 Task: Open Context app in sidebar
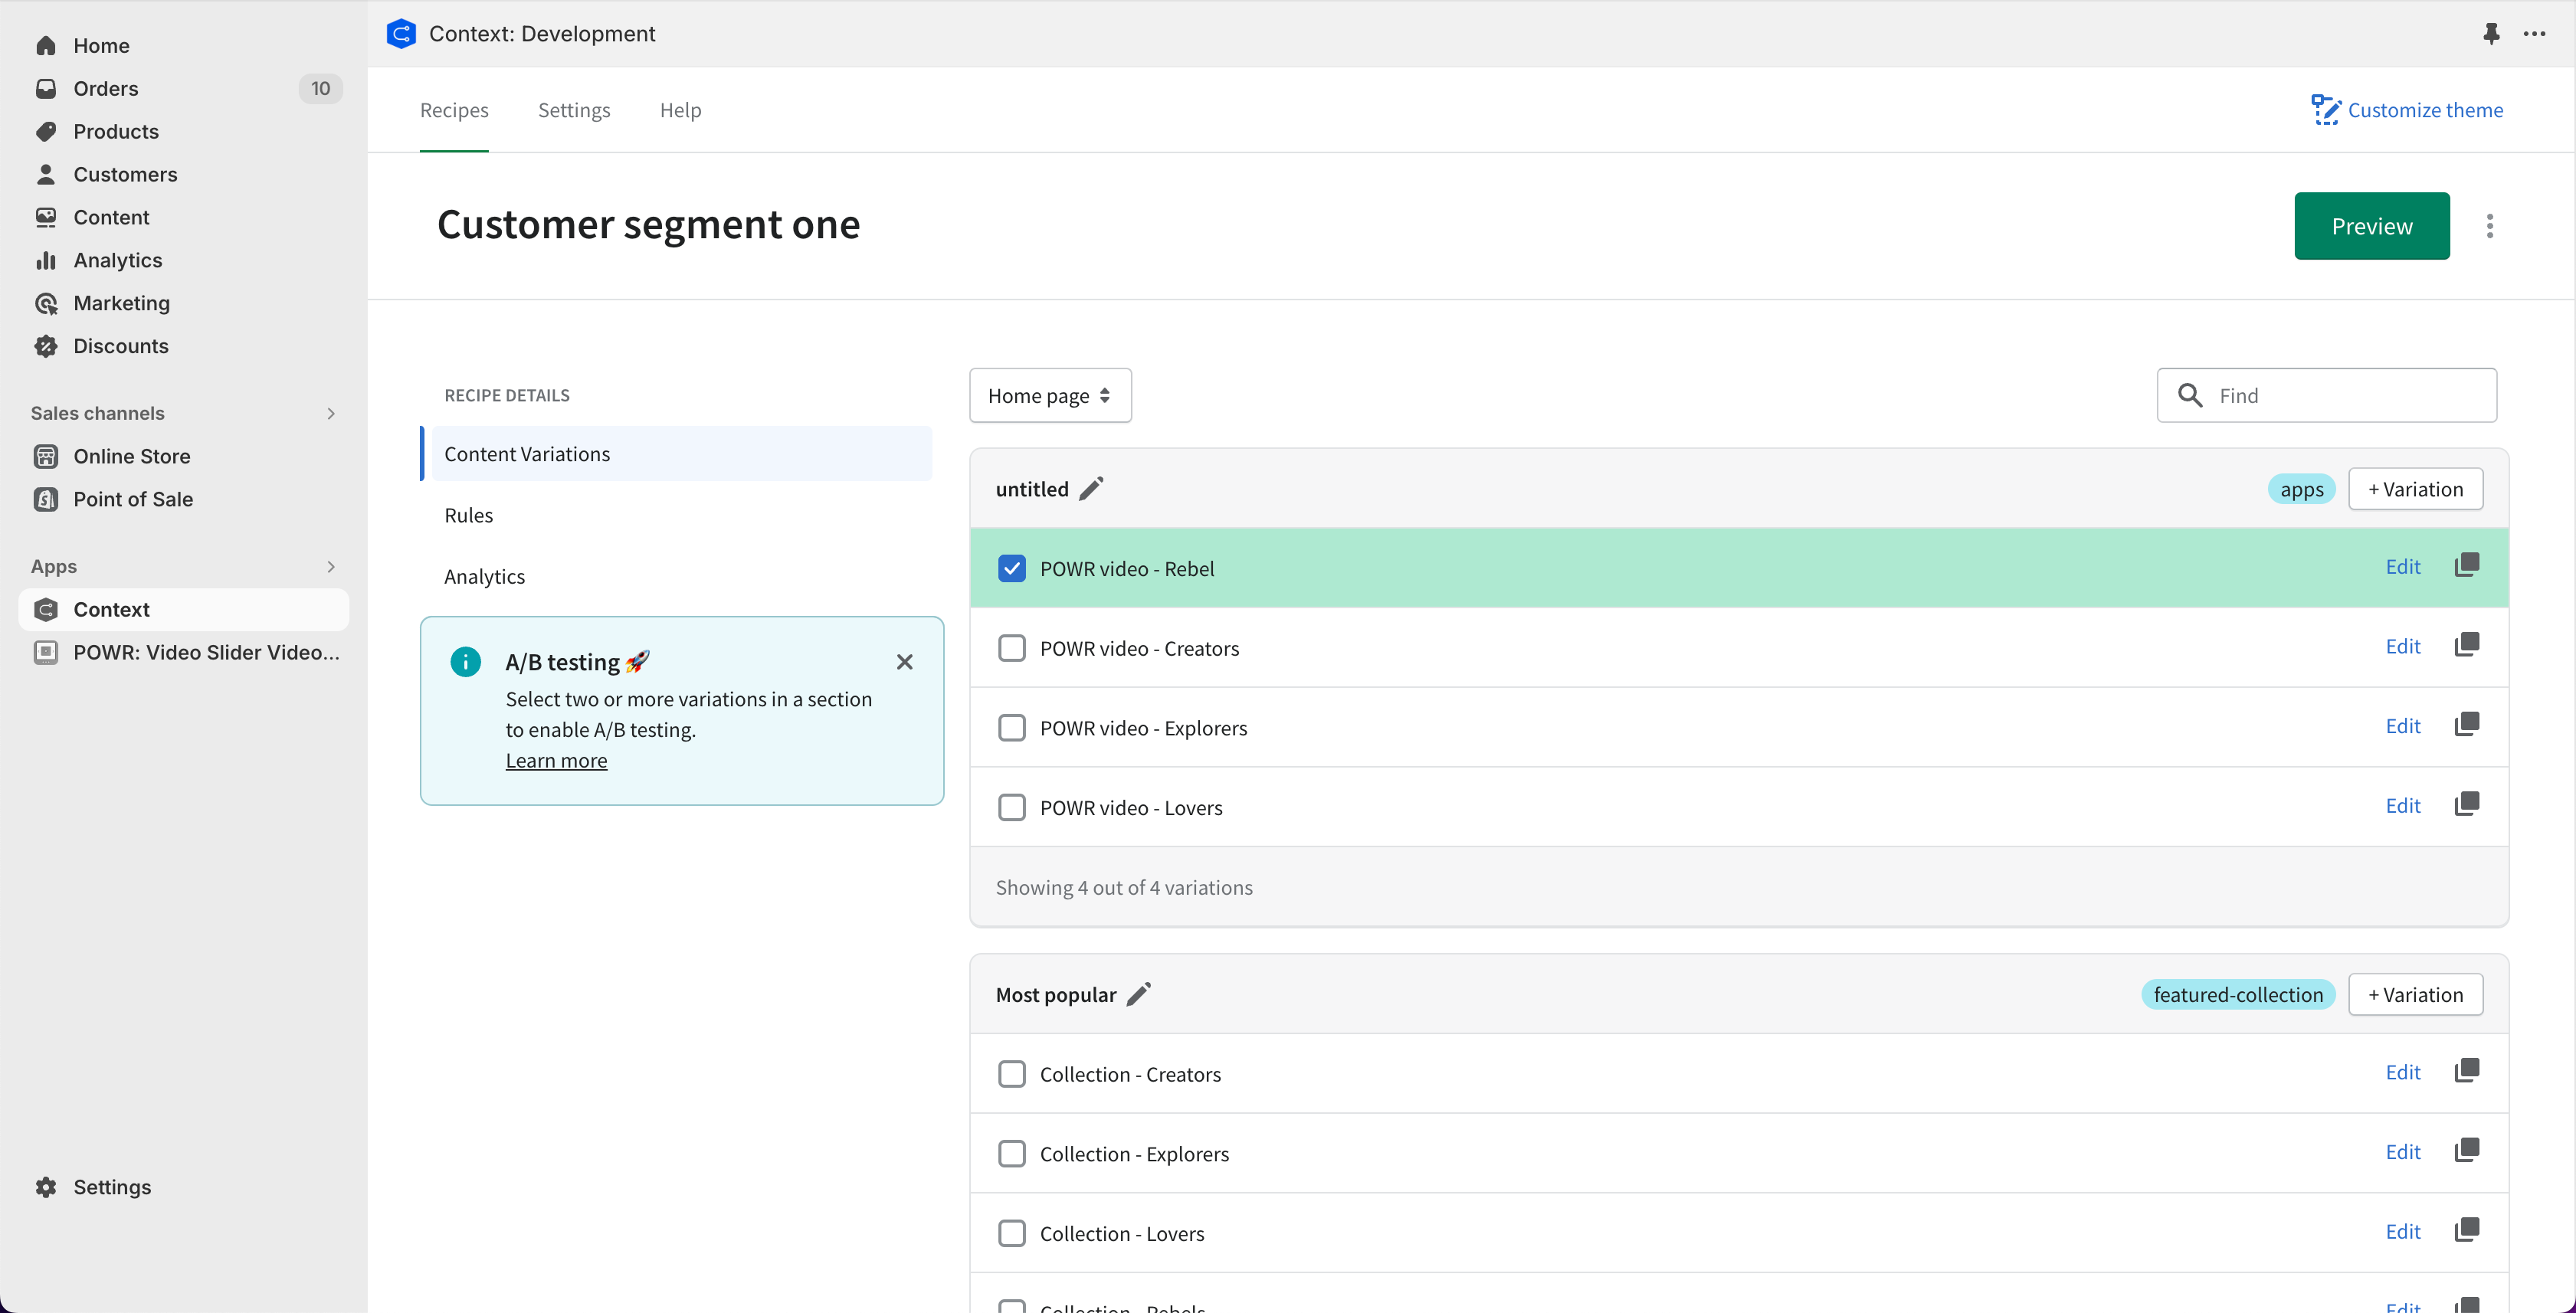pos(111,610)
